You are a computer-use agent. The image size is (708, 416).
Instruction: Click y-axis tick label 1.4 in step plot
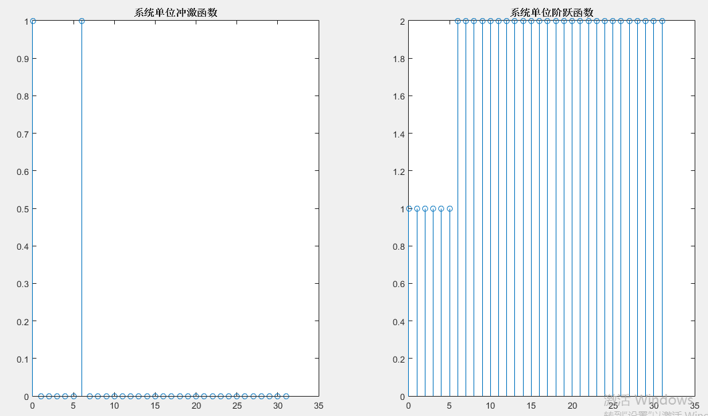tap(399, 134)
